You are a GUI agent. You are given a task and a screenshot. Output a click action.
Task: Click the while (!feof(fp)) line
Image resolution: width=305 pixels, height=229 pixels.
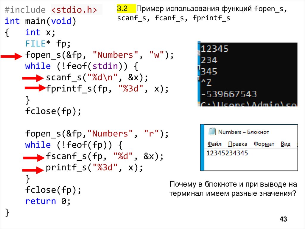(x=74, y=145)
